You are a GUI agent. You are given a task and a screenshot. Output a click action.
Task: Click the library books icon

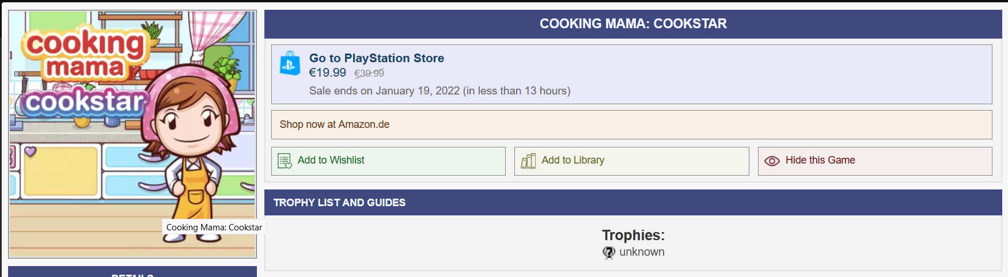tap(528, 161)
